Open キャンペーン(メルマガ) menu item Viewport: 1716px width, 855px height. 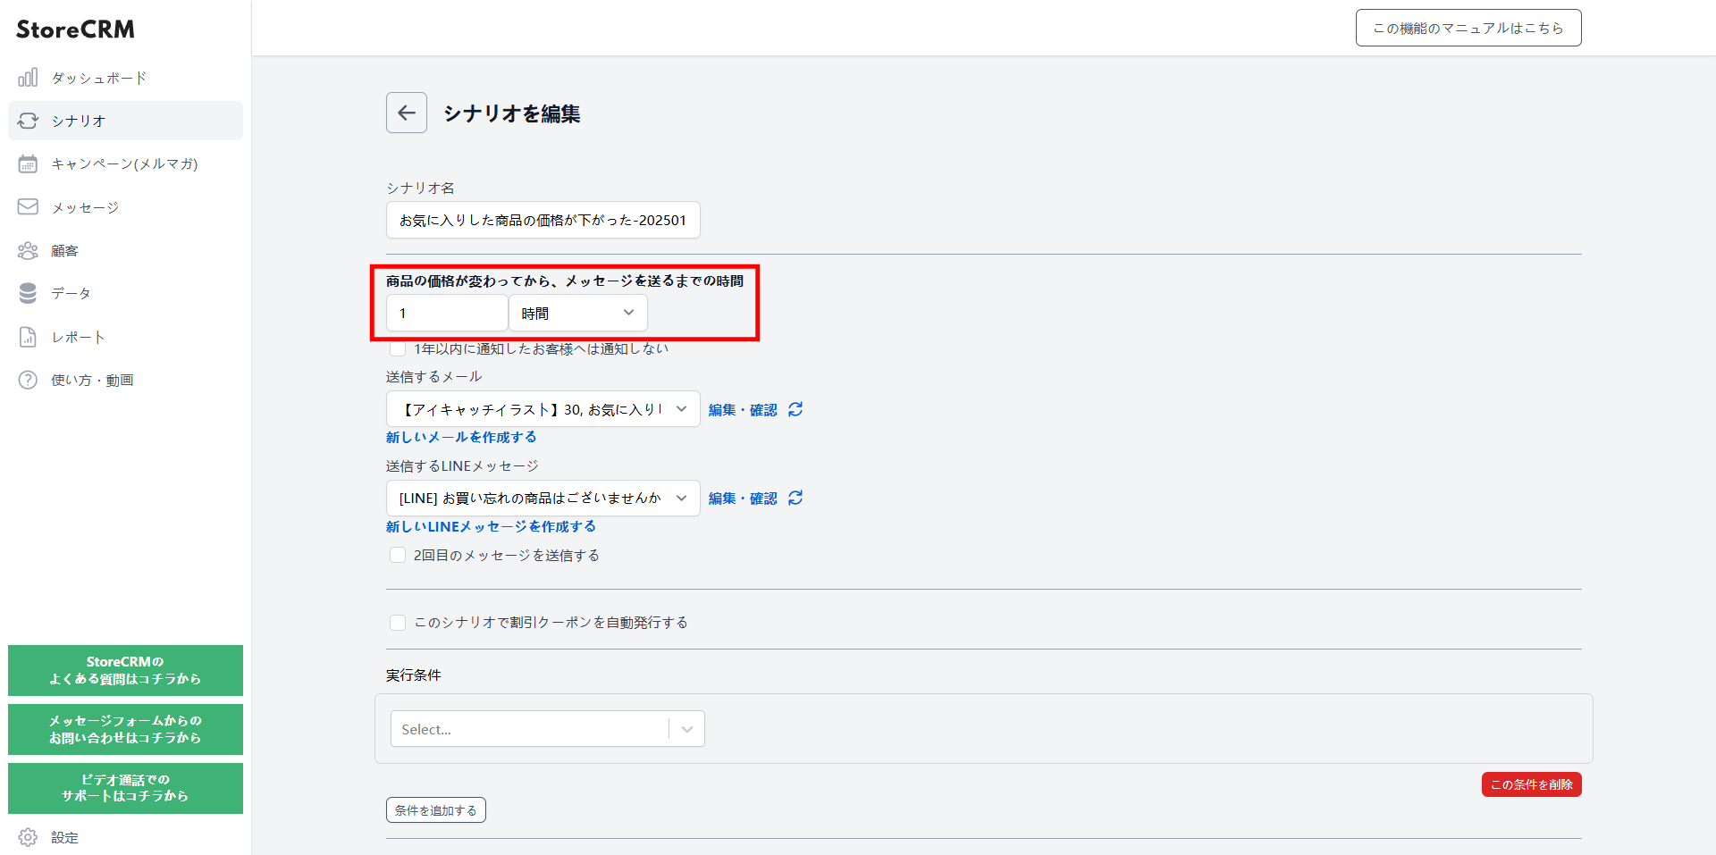click(x=125, y=163)
